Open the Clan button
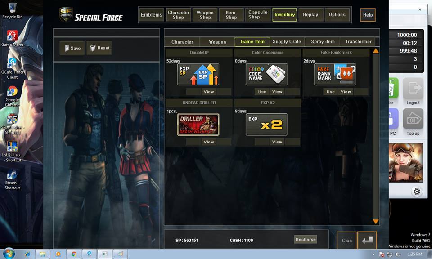Screen dimensions: 432x259 [346, 240]
